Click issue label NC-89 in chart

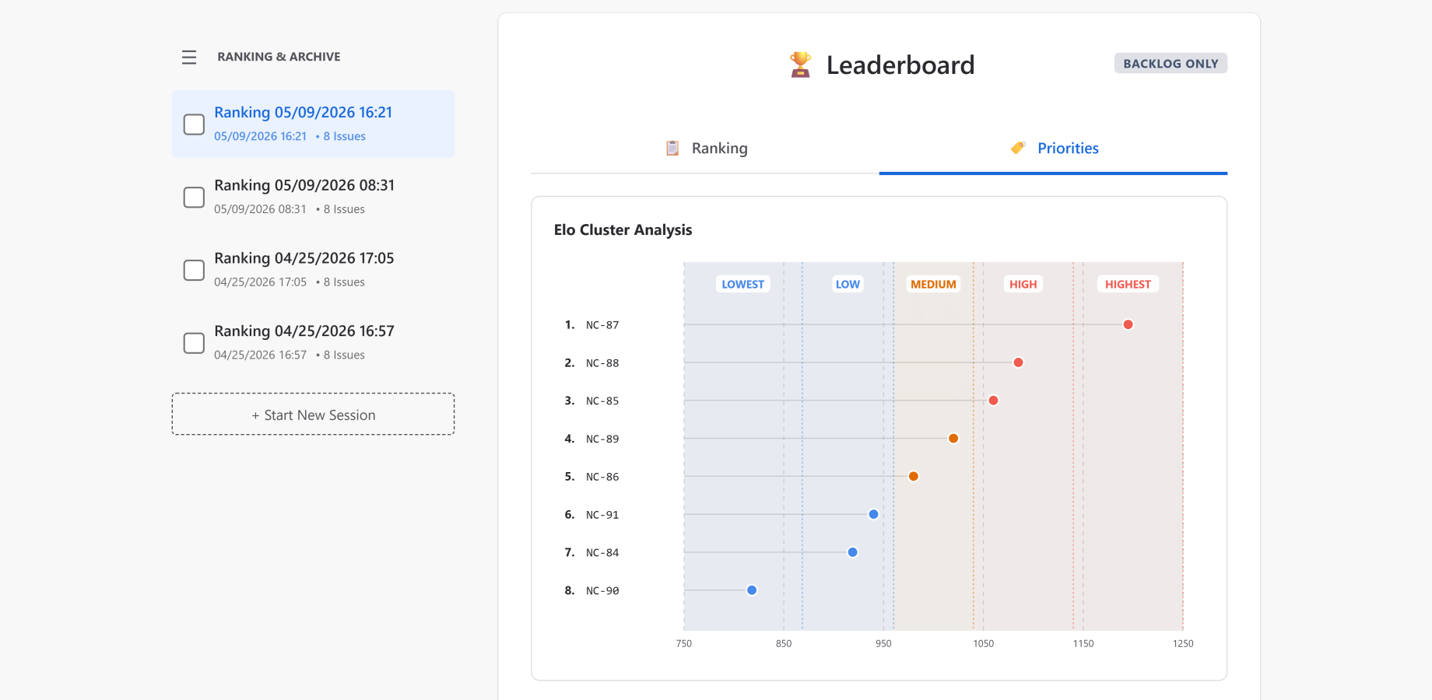(x=602, y=439)
